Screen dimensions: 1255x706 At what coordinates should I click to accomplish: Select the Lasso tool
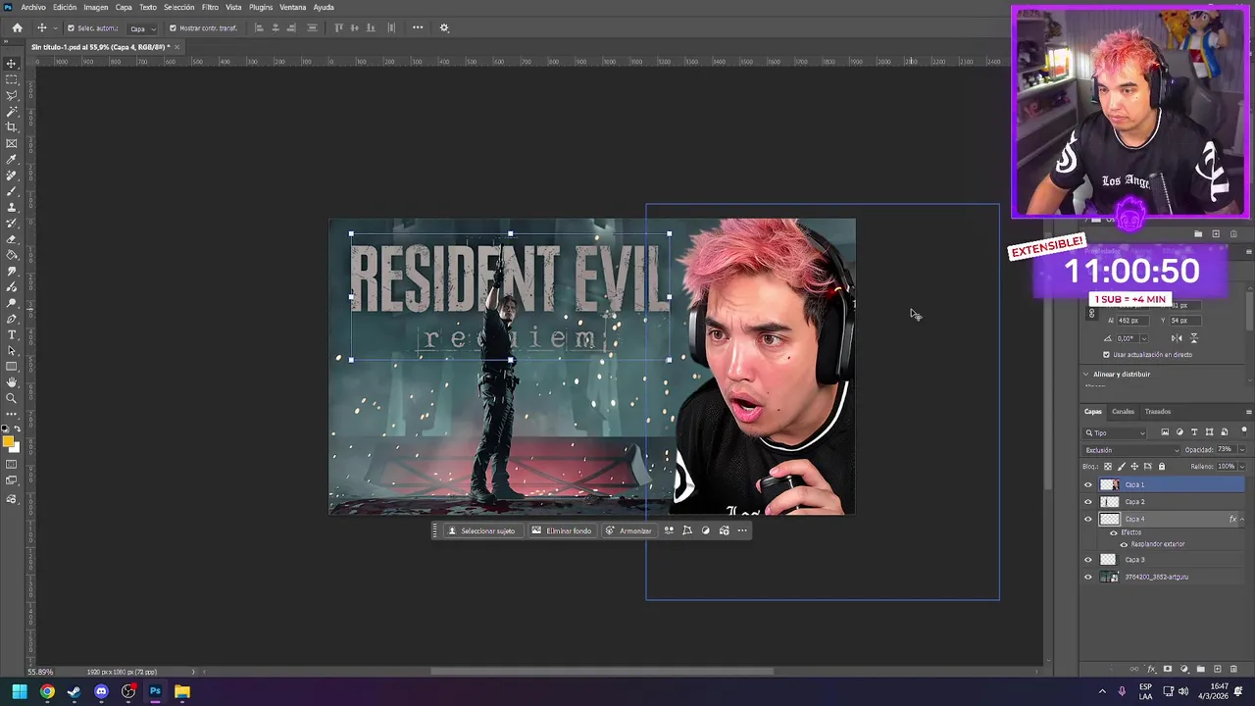tap(12, 96)
